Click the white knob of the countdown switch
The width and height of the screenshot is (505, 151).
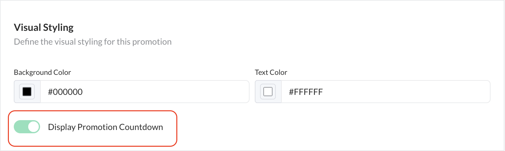click(x=33, y=127)
